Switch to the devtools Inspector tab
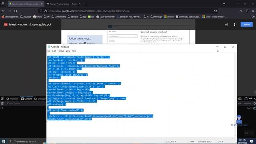Viewport: 256px width, 144px height. 12,99
